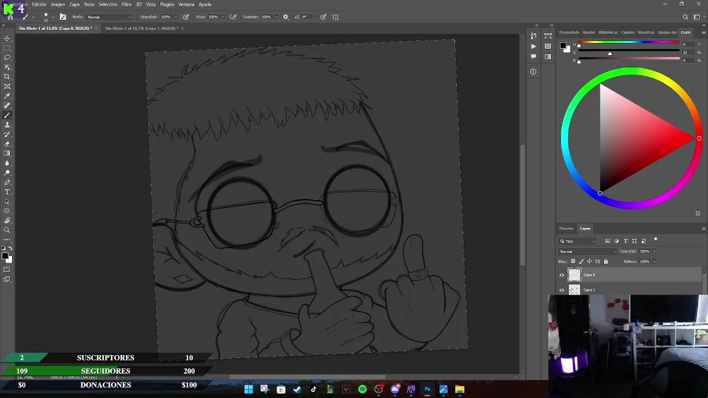Select the Path Selection tool
This screenshot has width=708, height=398.
7,202
